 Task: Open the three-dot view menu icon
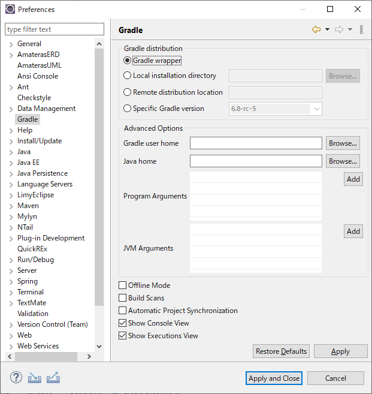(361, 29)
